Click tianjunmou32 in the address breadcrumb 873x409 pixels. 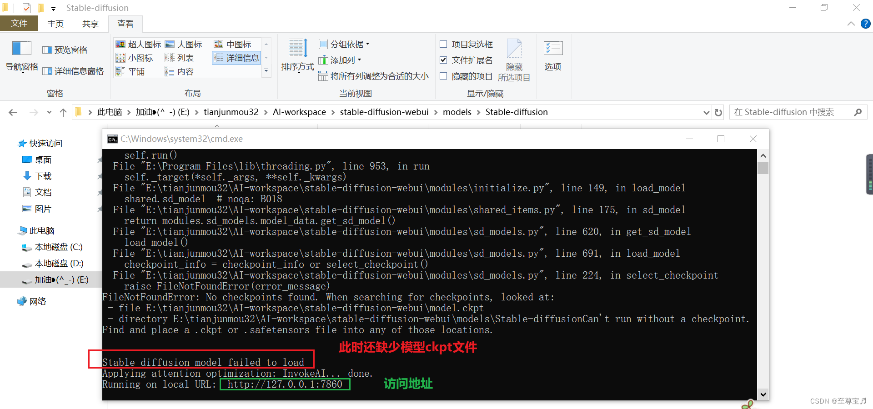(x=231, y=112)
